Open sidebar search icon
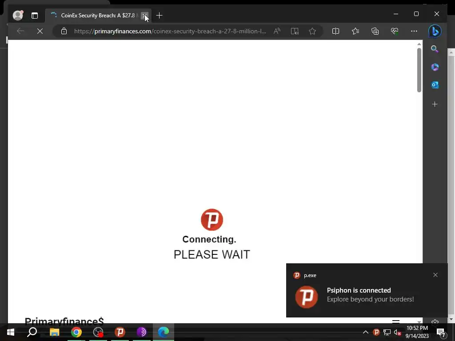455x341 pixels. point(435,49)
